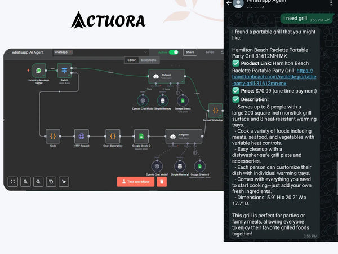Select the Clean Description node
This screenshot has width=338, height=254.
tap(113, 136)
